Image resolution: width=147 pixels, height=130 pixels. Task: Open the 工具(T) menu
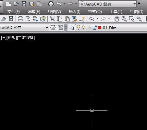(116, 12)
